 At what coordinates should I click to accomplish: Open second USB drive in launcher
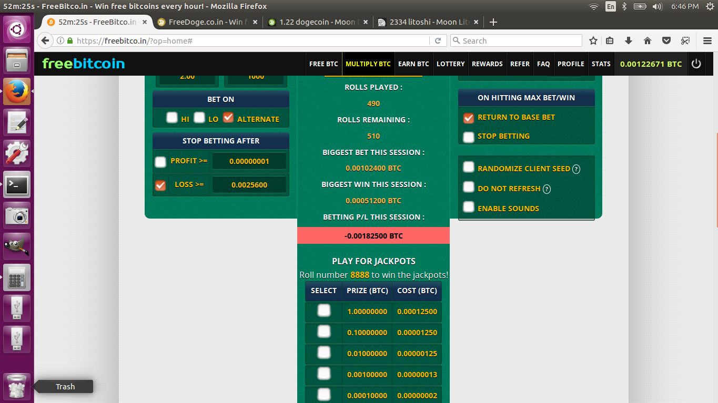pos(17,339)
